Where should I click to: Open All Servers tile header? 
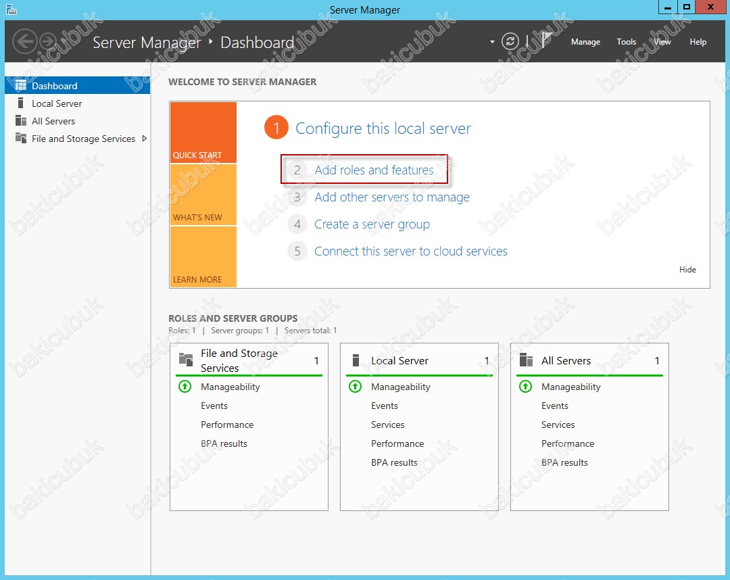tap(590, 360)
